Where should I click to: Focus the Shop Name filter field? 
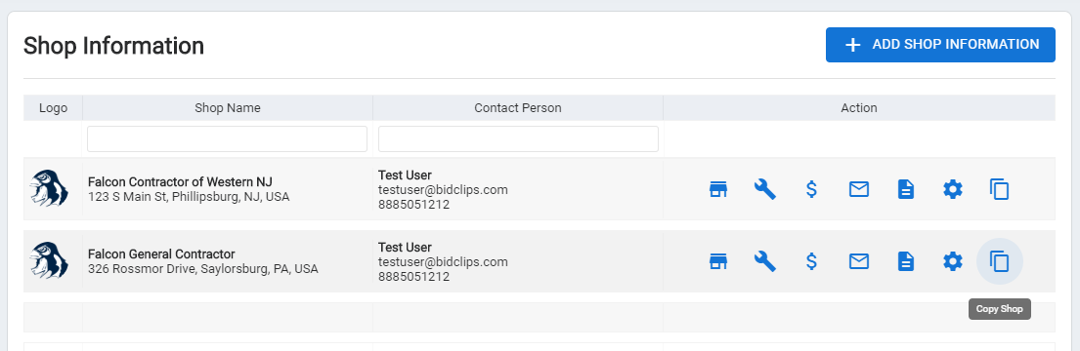[x=228, y=138]
